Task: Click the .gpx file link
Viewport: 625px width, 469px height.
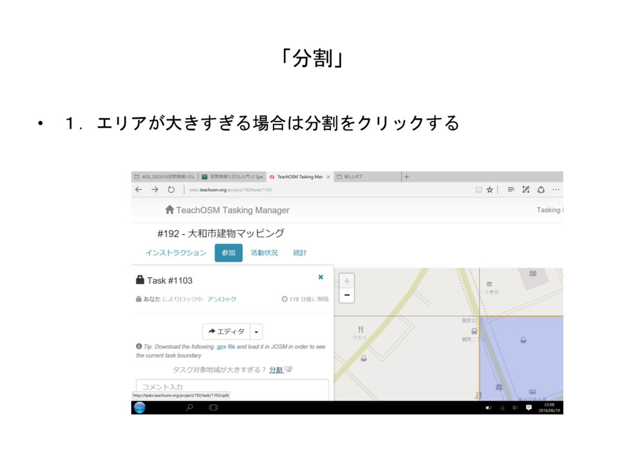Action: [x=226, y=347]
